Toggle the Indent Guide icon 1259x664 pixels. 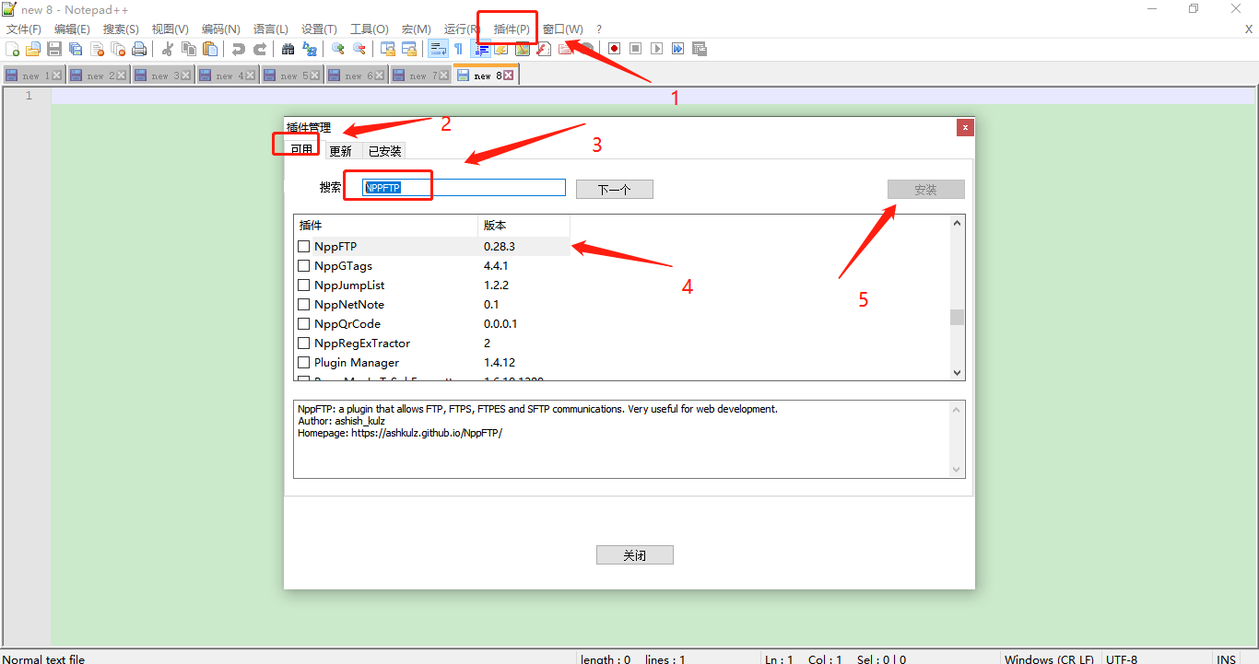coord(480,49)
